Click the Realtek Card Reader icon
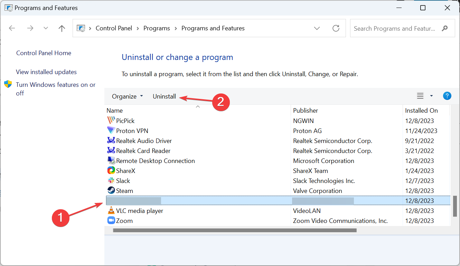Viewport: 460px width, 266px height. tap(111, 151)
